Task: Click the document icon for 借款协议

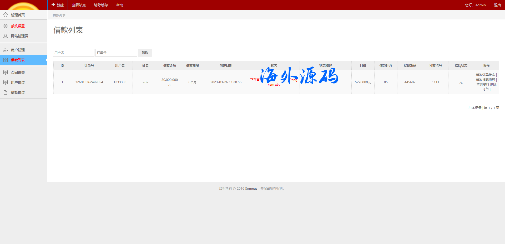Action: point(6,92)
